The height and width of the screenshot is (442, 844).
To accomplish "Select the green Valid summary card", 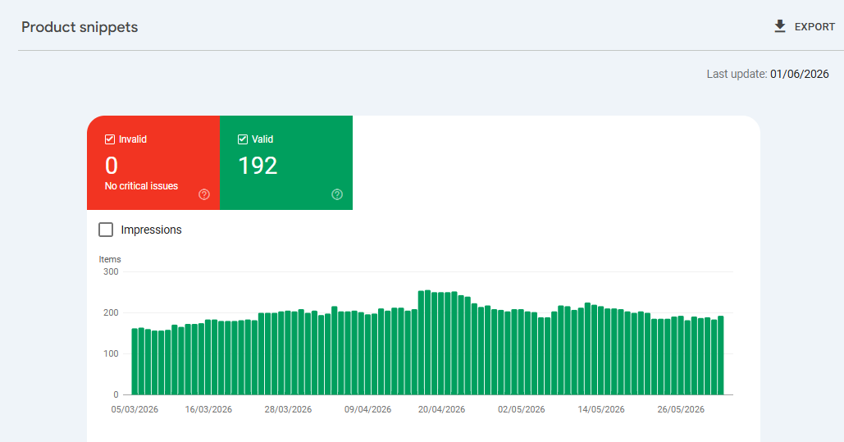I will pyautogui.click(x=286, y=162).
